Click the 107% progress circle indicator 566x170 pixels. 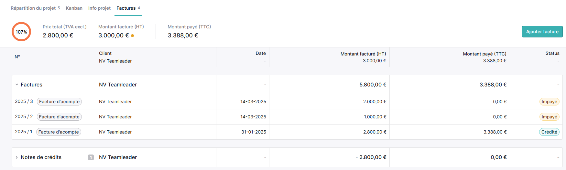pyautogui.click(x=21, y=32)
